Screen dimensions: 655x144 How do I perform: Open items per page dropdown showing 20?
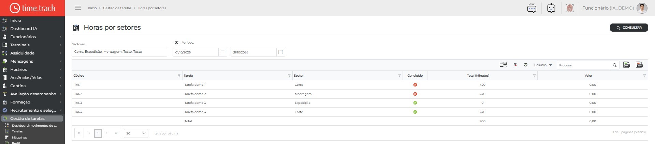coord(136,133)
